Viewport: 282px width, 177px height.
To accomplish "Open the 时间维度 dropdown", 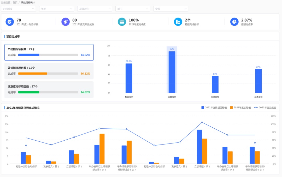I will [19, 9].
